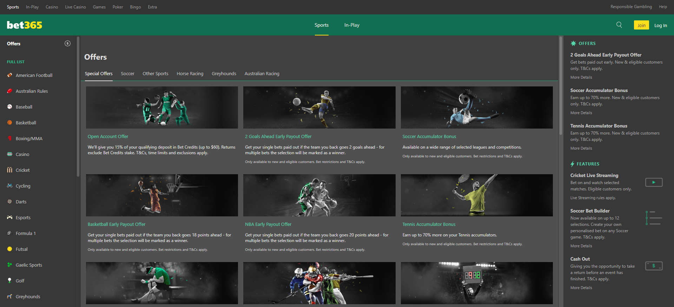
Task: Click the left sidebar scrollbar
Action: pyautogui.click(x=78, y=106)
